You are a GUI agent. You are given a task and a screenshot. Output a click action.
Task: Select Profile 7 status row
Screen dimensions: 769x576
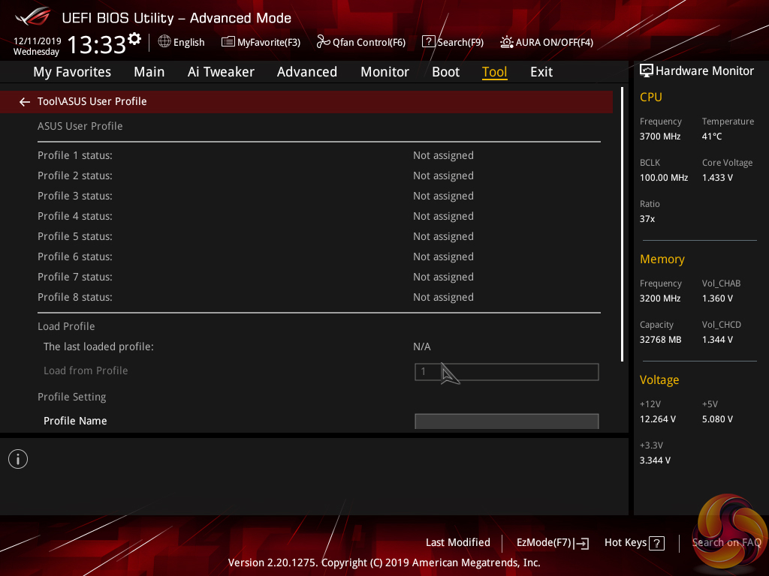[318, 277]
